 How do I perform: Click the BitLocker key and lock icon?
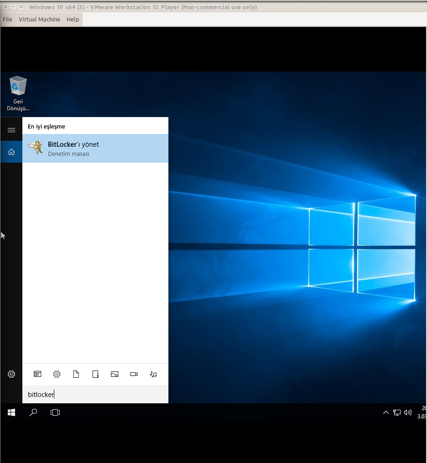coord(35,148)
